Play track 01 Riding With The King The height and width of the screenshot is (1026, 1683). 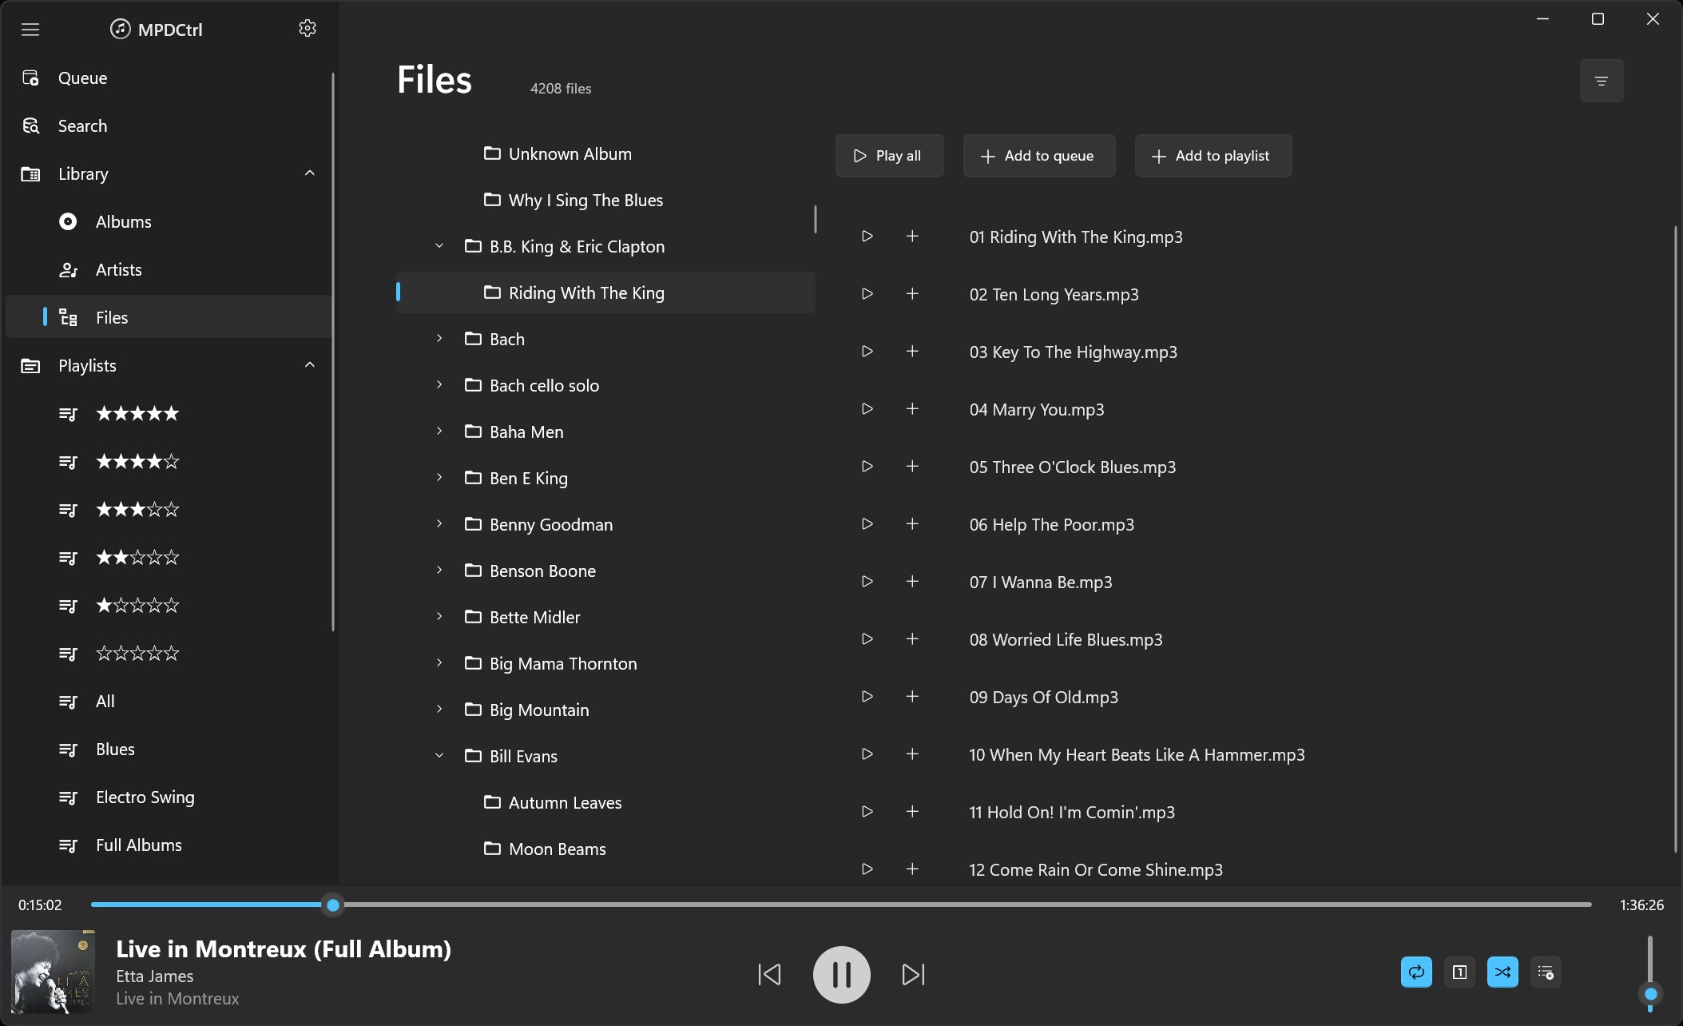(x=867, y=237)
